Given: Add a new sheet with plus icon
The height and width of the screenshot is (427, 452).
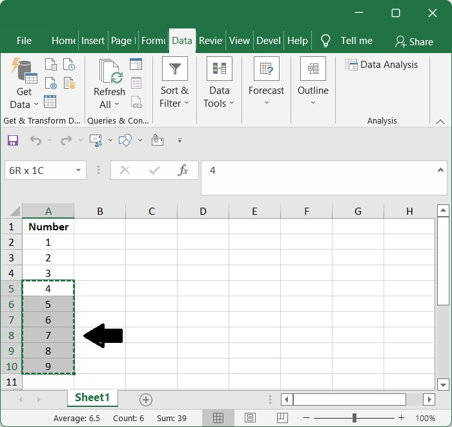Looking at the screenshot, I should coord(146,399).
